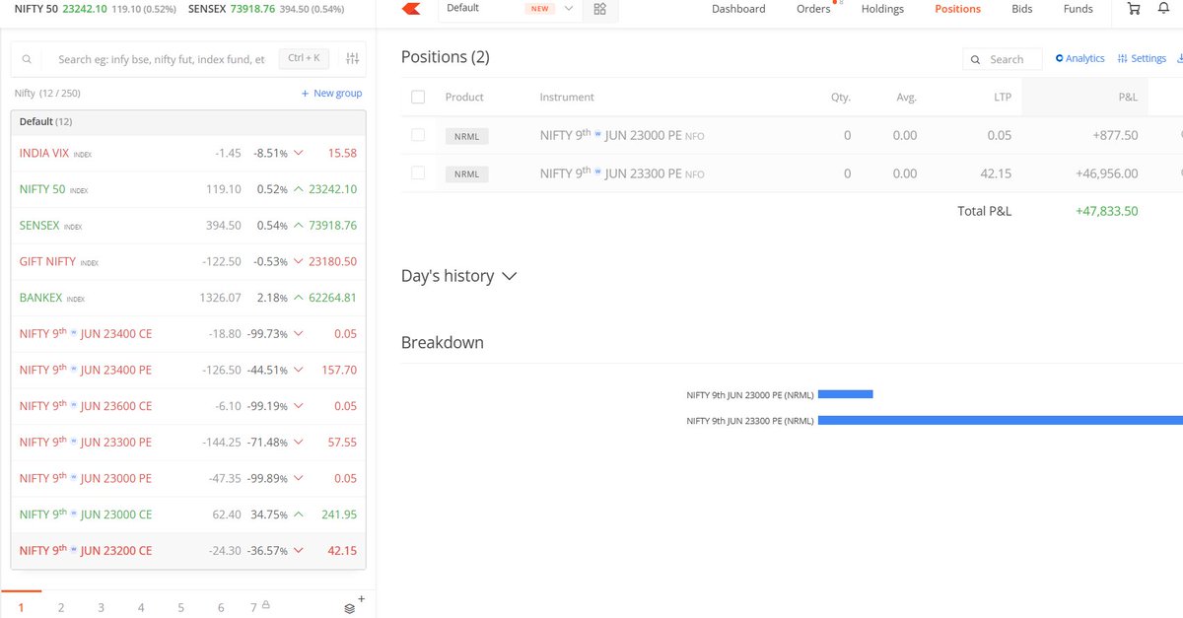Image resolution: width=1183 pixels, height=618 pixels.
Task: Click the layers icon at watchlist bottom
Action: pyautogui.click(x=350, y=608)
